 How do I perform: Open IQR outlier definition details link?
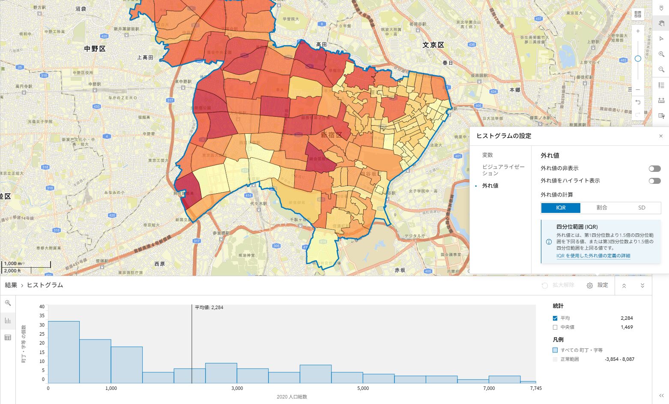593,256
